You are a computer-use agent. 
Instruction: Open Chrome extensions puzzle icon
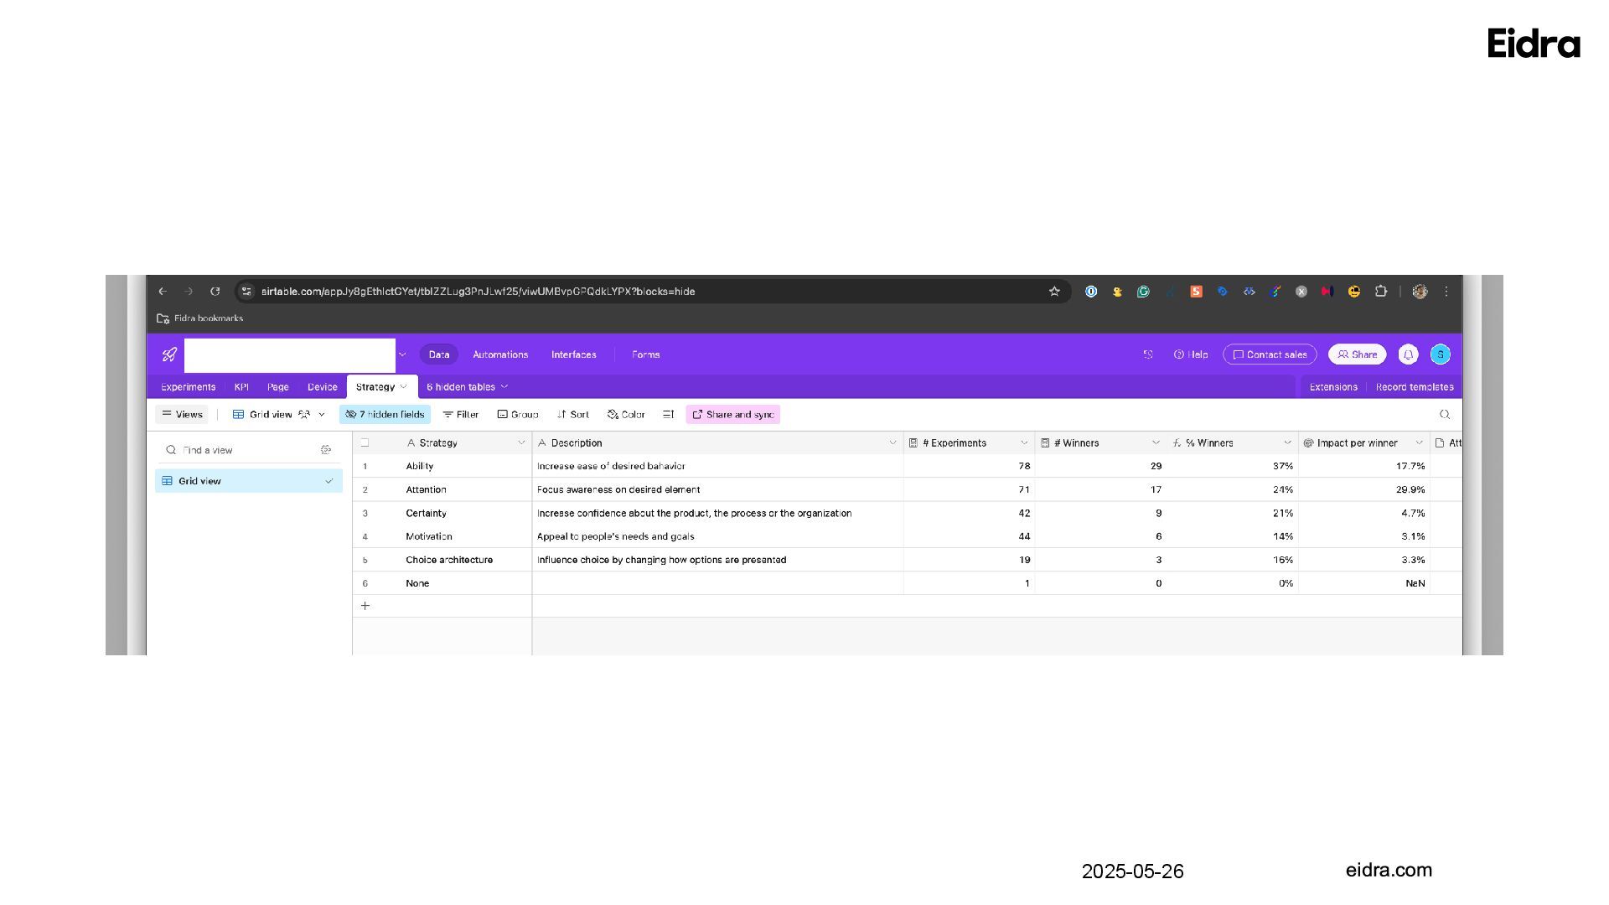[x=1380, y=292]
